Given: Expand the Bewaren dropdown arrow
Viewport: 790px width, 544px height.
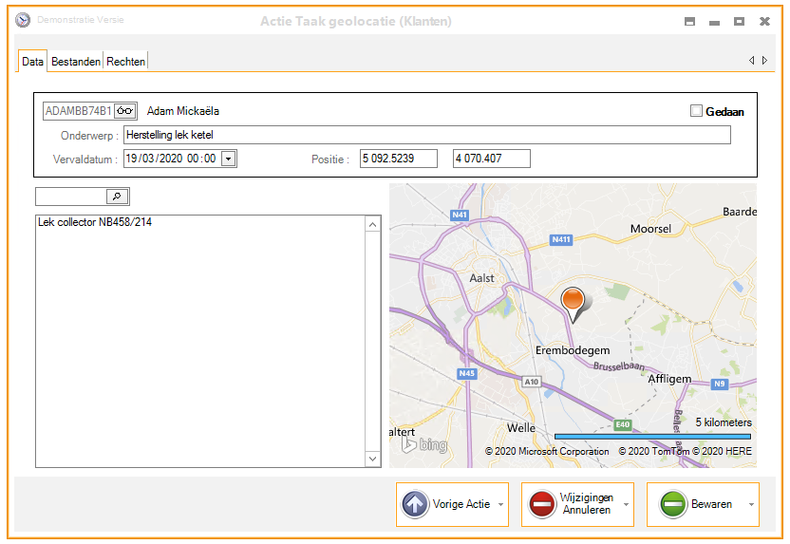Looking at the screenshot, I should click(750, 505).
